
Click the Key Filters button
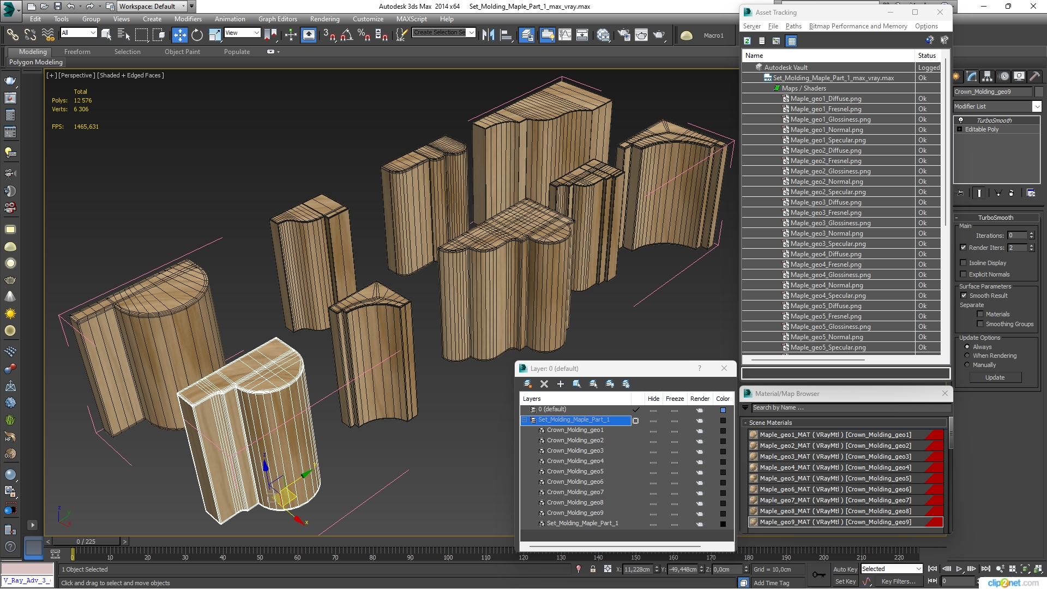click(898, 582)
